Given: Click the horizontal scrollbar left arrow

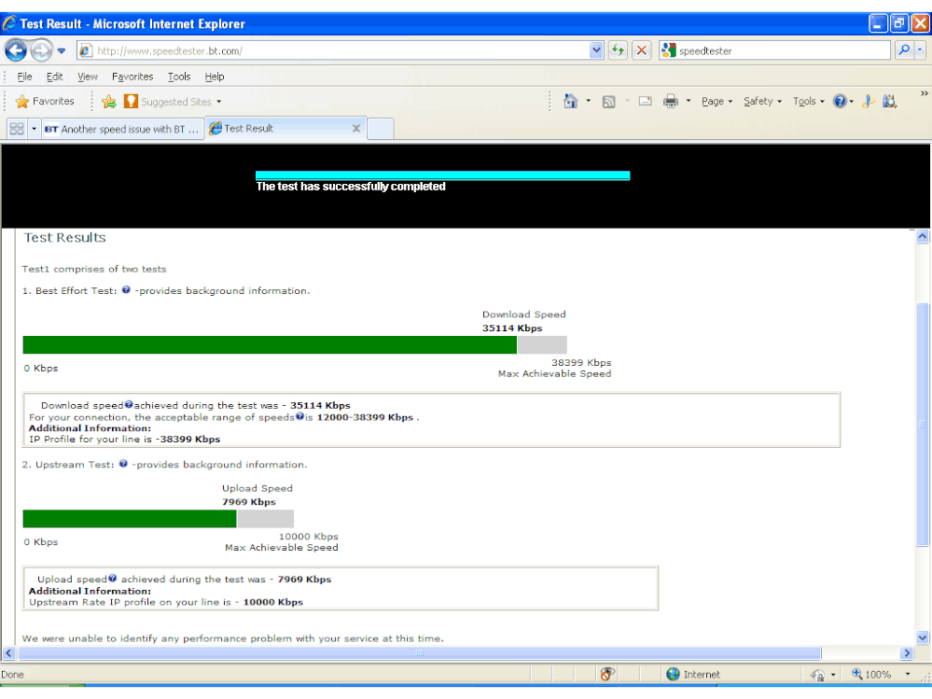Looking at the screenshot, I should tap(8, 653).
